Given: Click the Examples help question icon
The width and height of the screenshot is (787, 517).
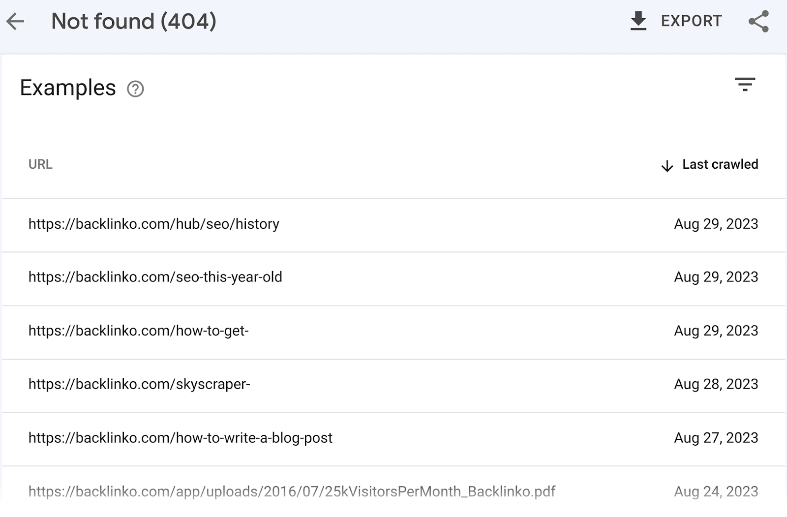Looking at the screenshot, I should (x=135, y=89).
